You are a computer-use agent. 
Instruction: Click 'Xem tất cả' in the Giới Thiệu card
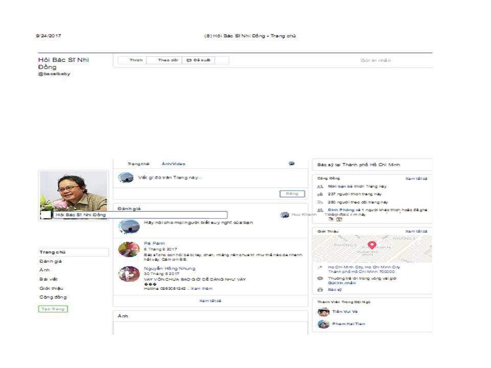[x=416, y=231]
